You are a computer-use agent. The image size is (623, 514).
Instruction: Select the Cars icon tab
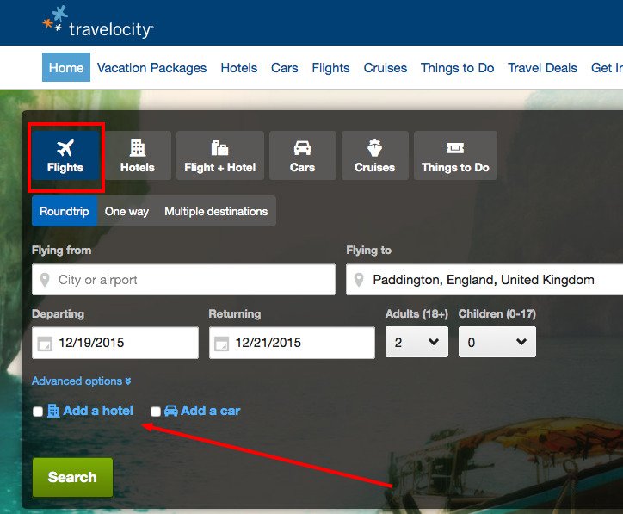coord(302,156)
